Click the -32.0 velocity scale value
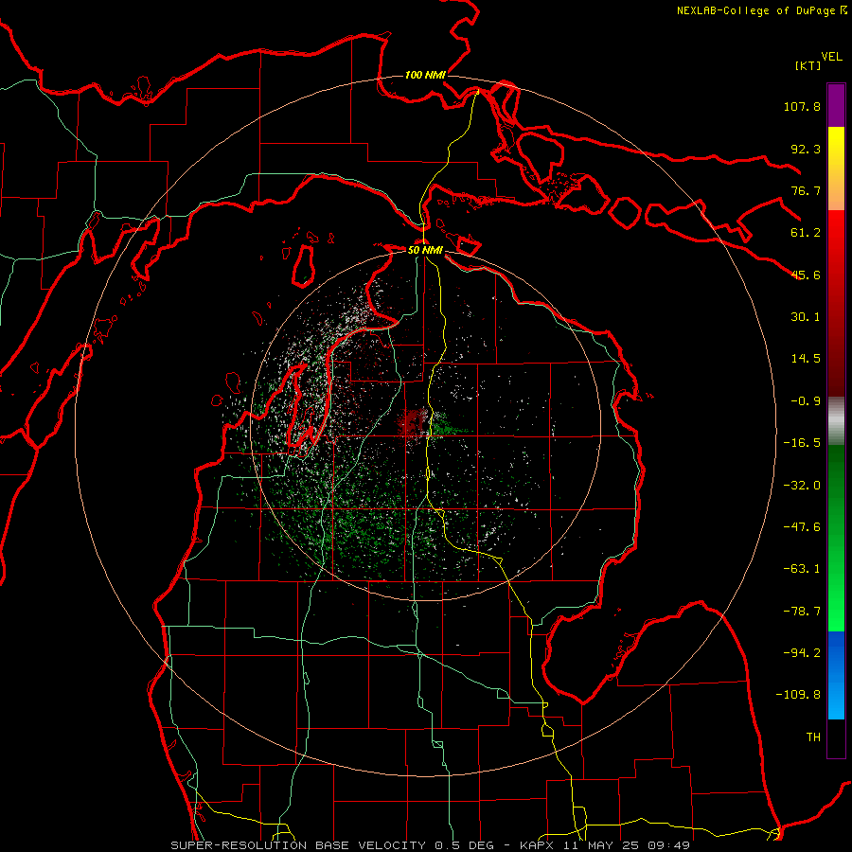 pos(802,486)
